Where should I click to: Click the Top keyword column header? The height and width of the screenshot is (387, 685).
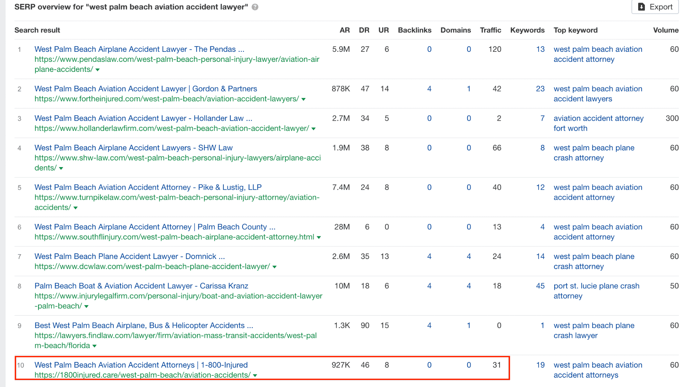pos(575,30)
